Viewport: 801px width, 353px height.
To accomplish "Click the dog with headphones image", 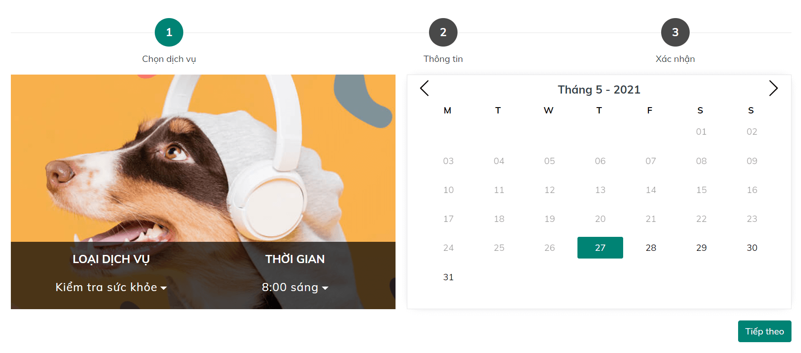I will [203, 158].
